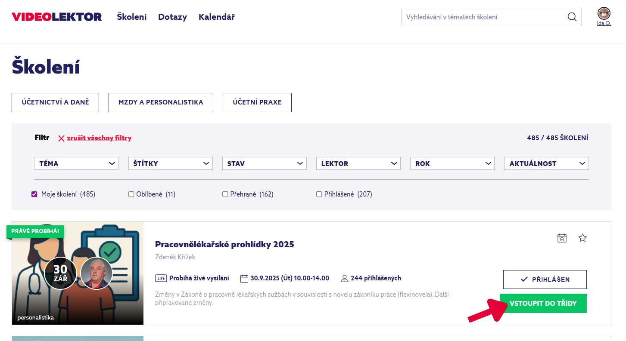The height and width of the screenshot is (341, 626).
Task: Click the date badge 30 ZÁŘ
Action: pyautogui.click(x=60, y=273)
